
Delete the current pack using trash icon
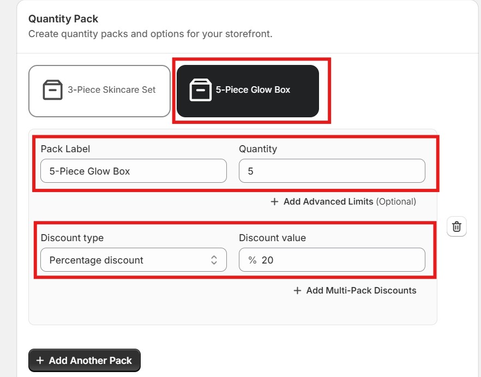tap(457, 226)
